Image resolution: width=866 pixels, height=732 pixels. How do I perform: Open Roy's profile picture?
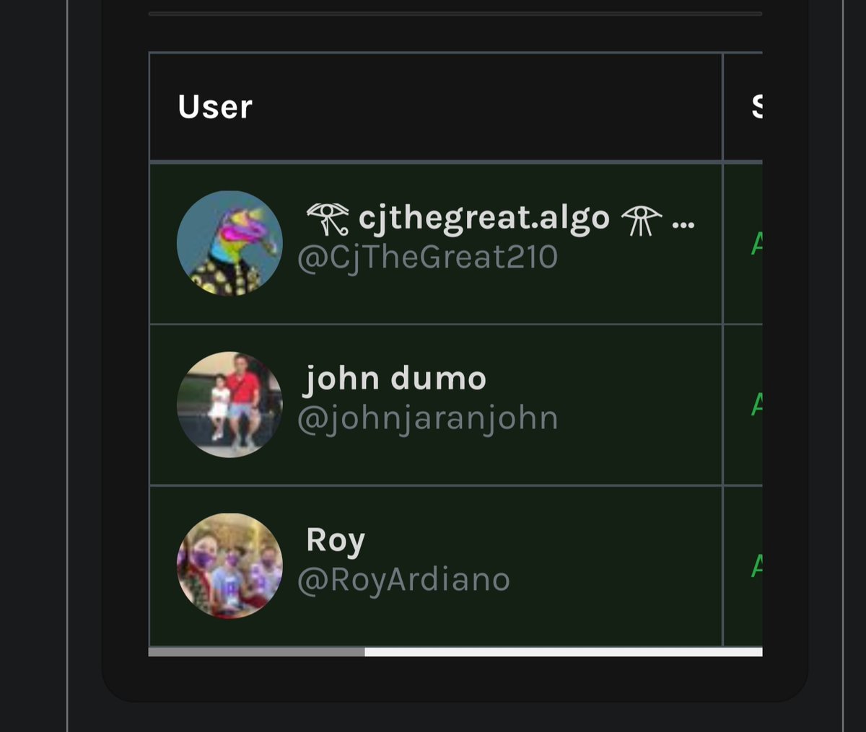point(229,566)
